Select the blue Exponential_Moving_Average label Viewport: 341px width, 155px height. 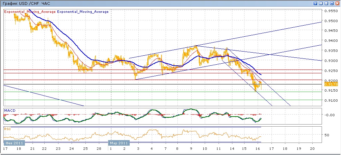pyautogui.click(x=83, y=12)
